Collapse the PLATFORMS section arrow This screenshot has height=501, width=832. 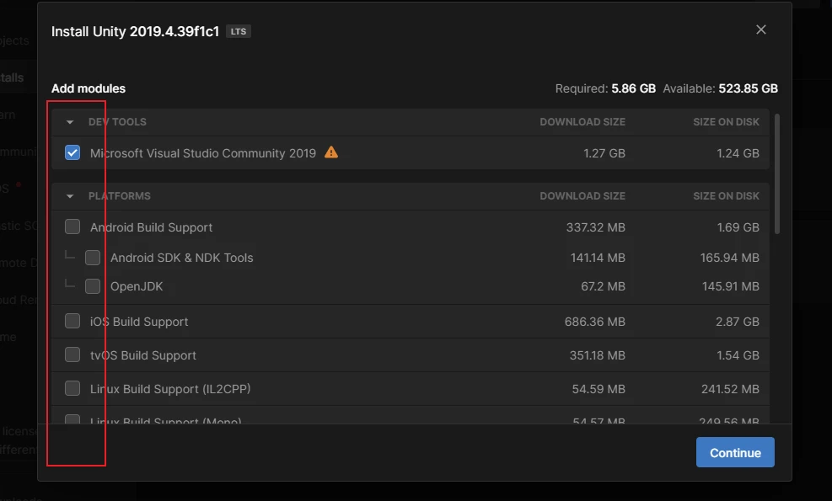point(70,196)
